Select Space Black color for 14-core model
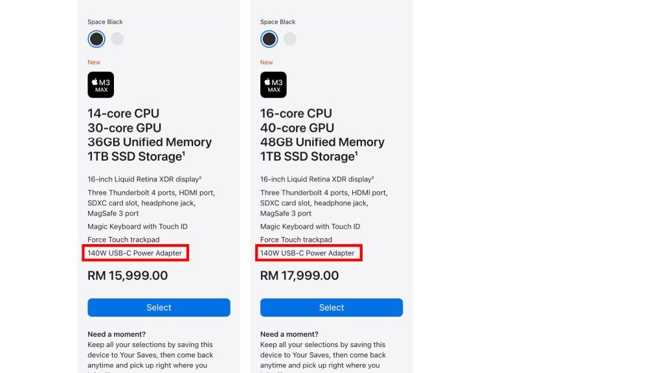 click(96, 39)
